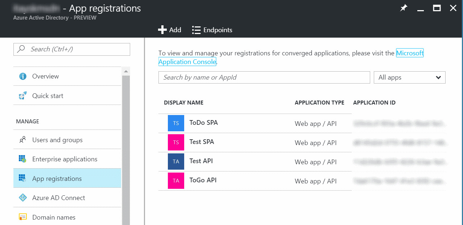
Task: Click the Add button label
Action: 175,30
